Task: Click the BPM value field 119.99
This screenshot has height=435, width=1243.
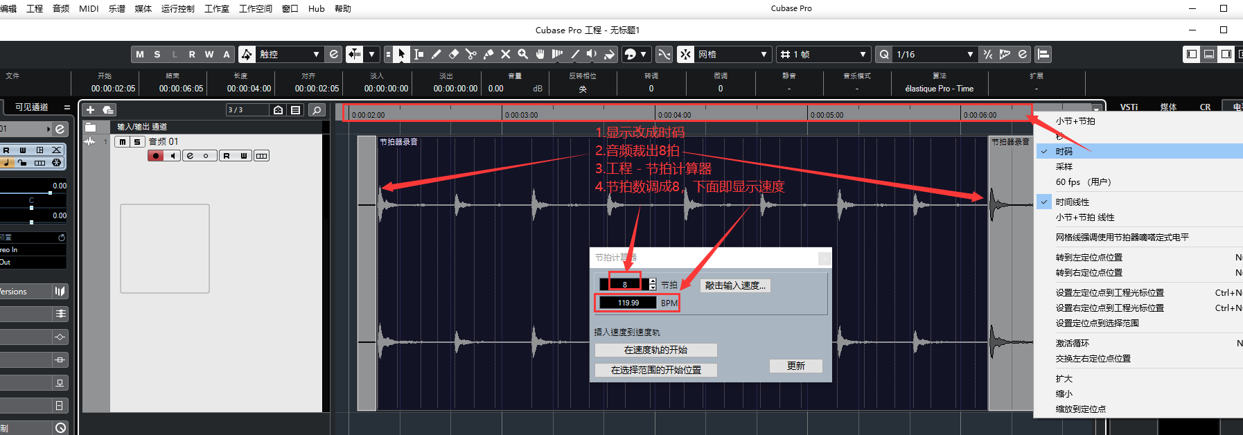Action: pos(628,303)
